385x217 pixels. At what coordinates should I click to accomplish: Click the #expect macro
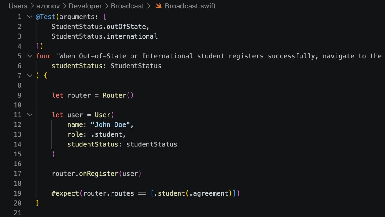point(65,193)
